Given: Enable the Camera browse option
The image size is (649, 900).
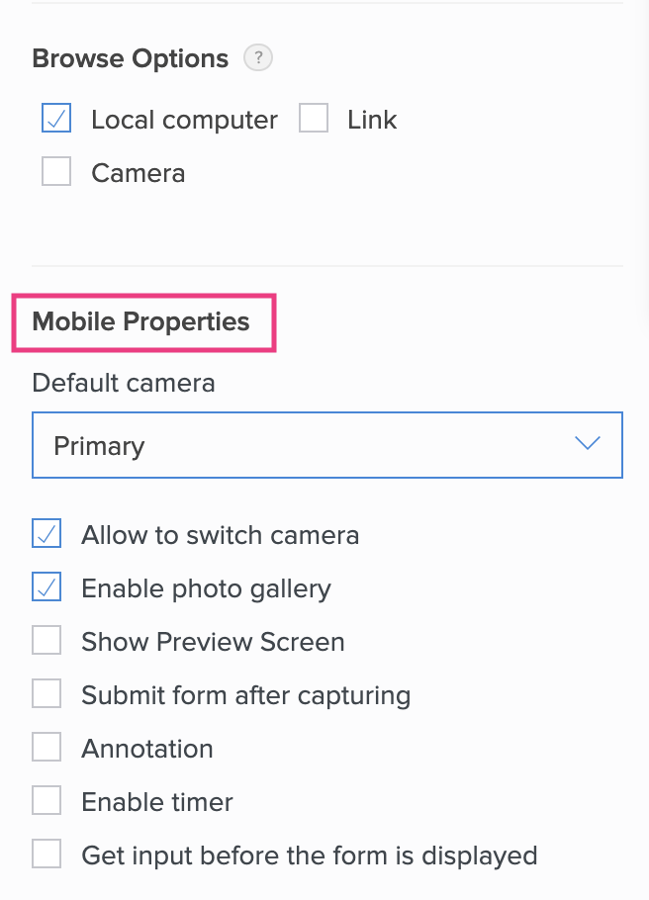Looking at the screenshot, I should (x=56, y=173).
